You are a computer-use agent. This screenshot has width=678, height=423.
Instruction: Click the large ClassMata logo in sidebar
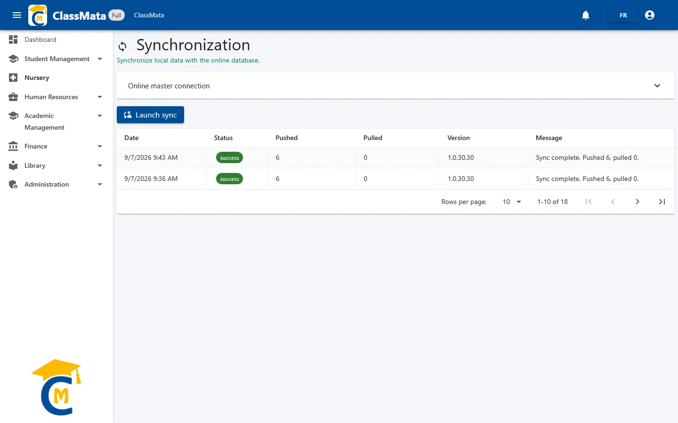point(57,387)
